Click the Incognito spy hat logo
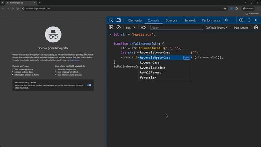This screenshot has height=147, width=261. coord(53,34)
